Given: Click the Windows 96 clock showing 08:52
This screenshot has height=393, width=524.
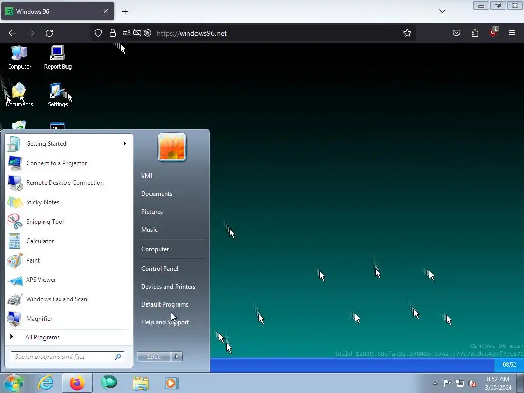Looking at the screenshot, I should click(x=509, y=365).
